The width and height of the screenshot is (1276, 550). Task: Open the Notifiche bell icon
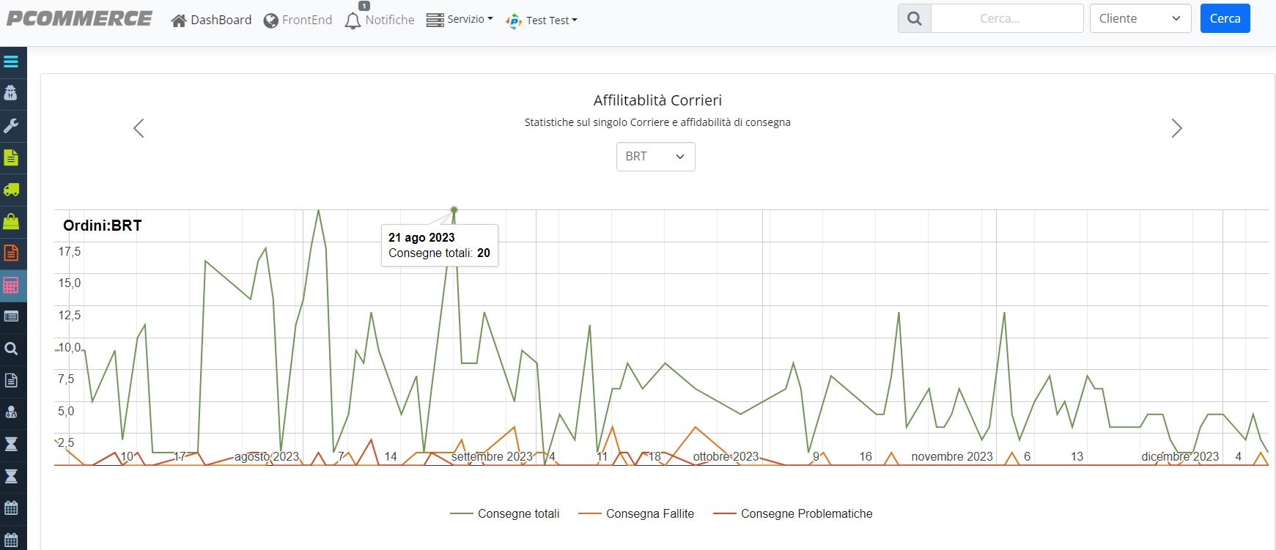click(x=353, y=20)
